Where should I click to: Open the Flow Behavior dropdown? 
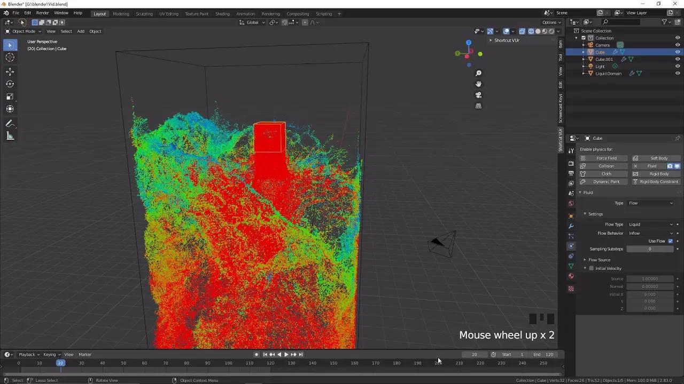click(648, 233)
